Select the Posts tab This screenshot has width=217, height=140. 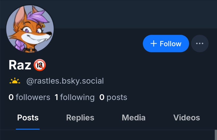28,118
